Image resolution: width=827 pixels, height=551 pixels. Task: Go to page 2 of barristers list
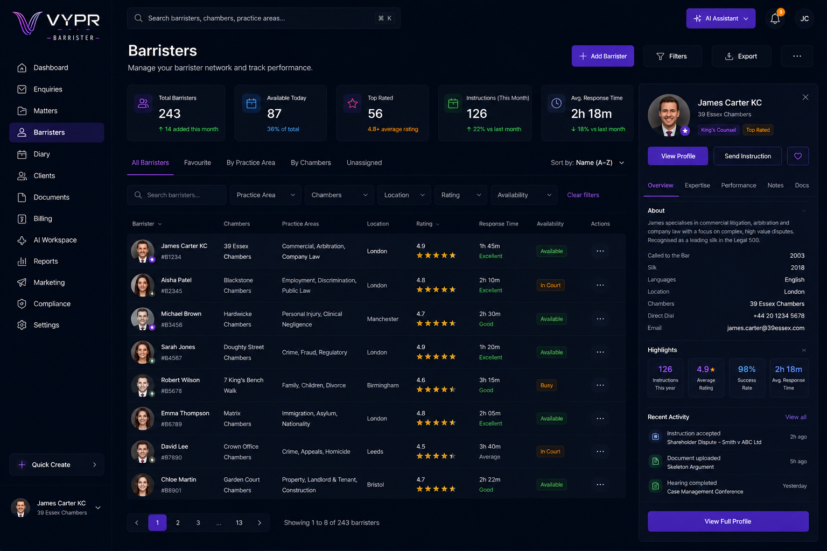[x=178, y=522]
